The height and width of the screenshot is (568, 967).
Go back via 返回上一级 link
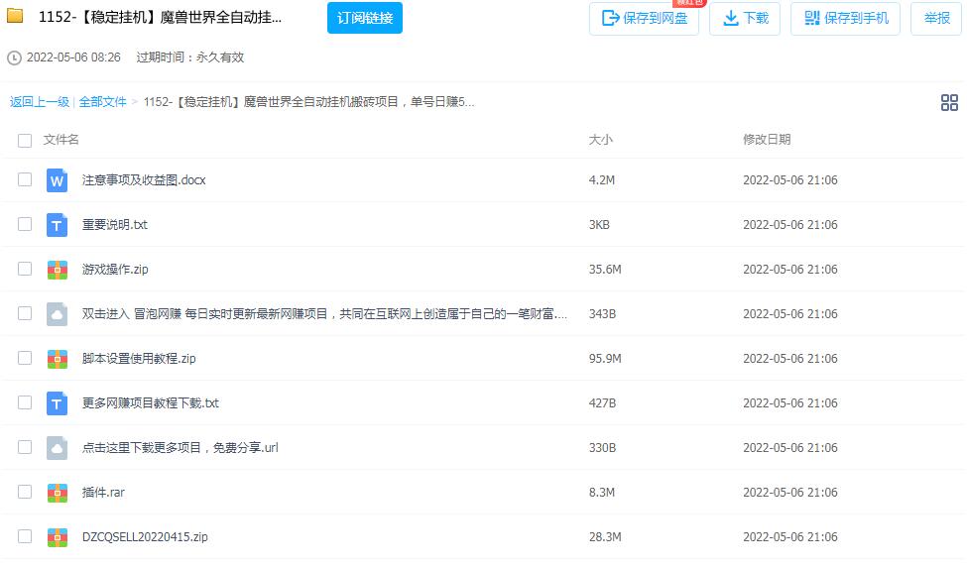tap(40, 102)
